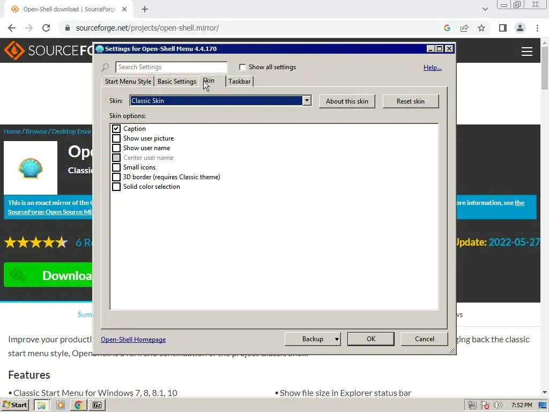Select the Skin tab
This screenshot has height=412, width=549.
212,80
